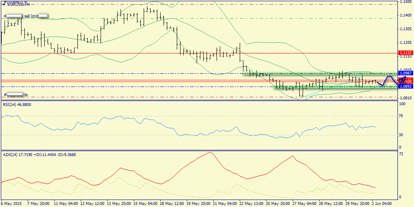Click the triangle arrow beside EURUSD,H4
Screen dimensions: 414x207
tap(3, 5)
